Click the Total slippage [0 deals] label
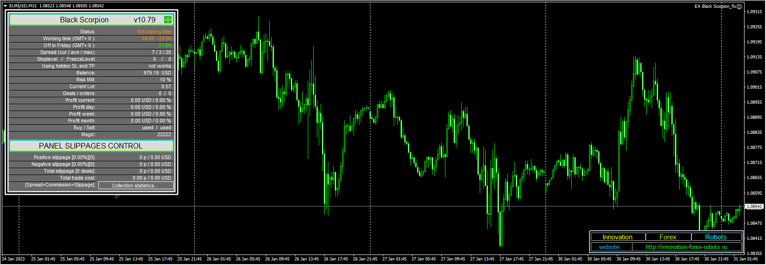The height and width of the screenshot is (265, 766). [x=70, y=171]
